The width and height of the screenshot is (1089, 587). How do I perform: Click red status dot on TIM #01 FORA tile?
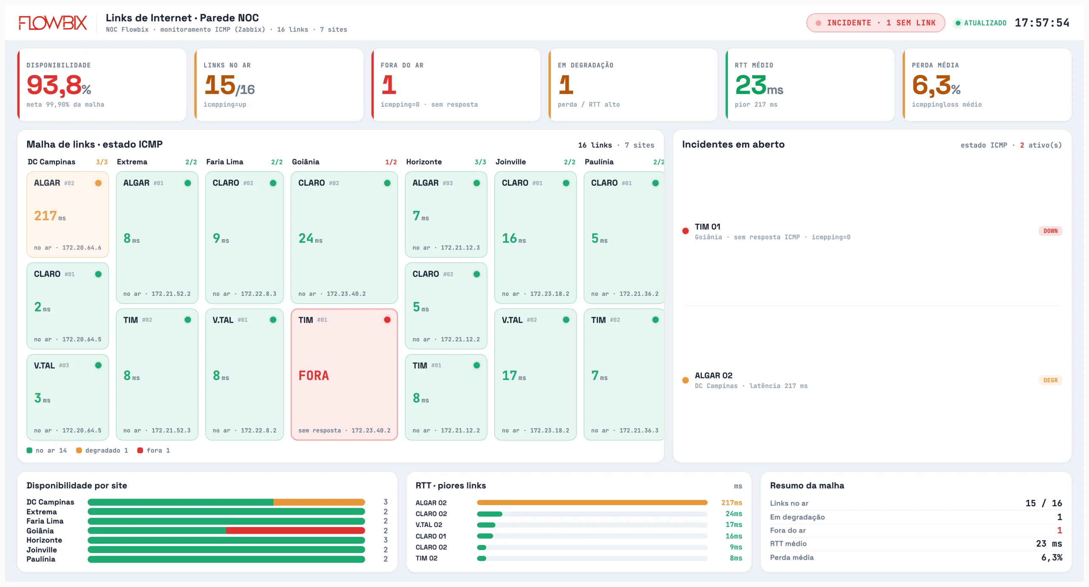tap(387, 320)
